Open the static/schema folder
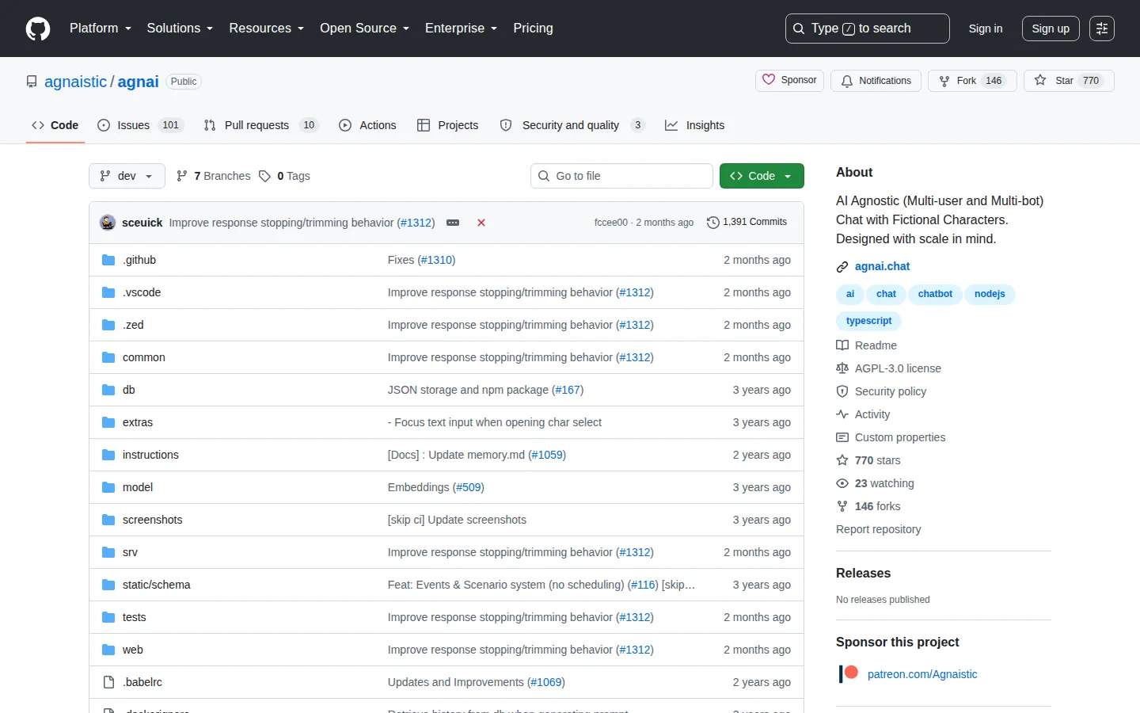This screenshot has height=713, width=1140. tap(157, 585)
